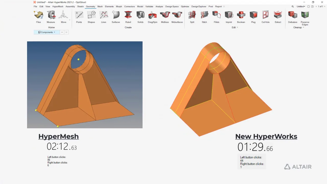Switch to the Mesh ribbon
327x184 pixels.
coord(100,6)
